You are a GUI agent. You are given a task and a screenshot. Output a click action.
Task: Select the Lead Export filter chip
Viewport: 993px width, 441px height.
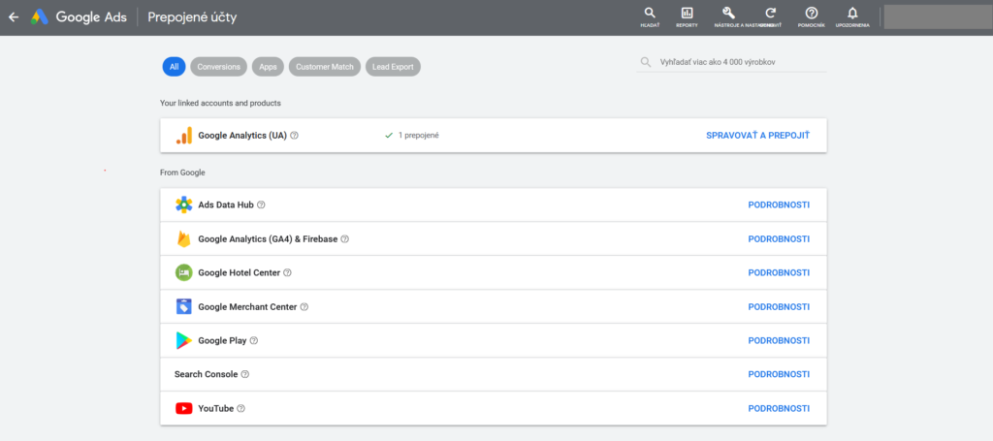(x=393, y=67)
